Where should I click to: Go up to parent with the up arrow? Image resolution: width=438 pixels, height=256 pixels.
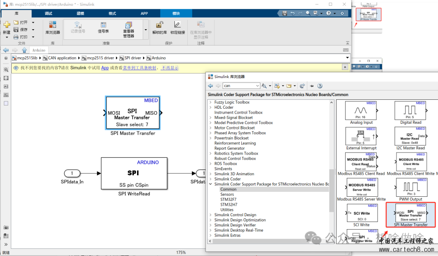(24, 50)
